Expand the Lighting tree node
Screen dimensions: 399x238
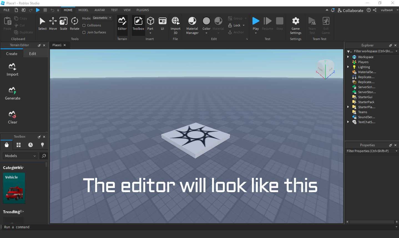pos(348,67)
